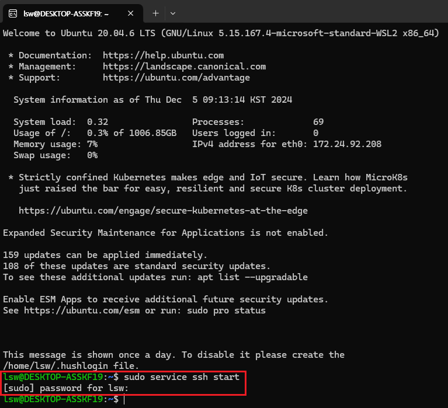Select the lsw@DESKTOP-ASSKF19 tab
Image resolution: width=448 pixels, height=408 pixels.
click(72, 13)
